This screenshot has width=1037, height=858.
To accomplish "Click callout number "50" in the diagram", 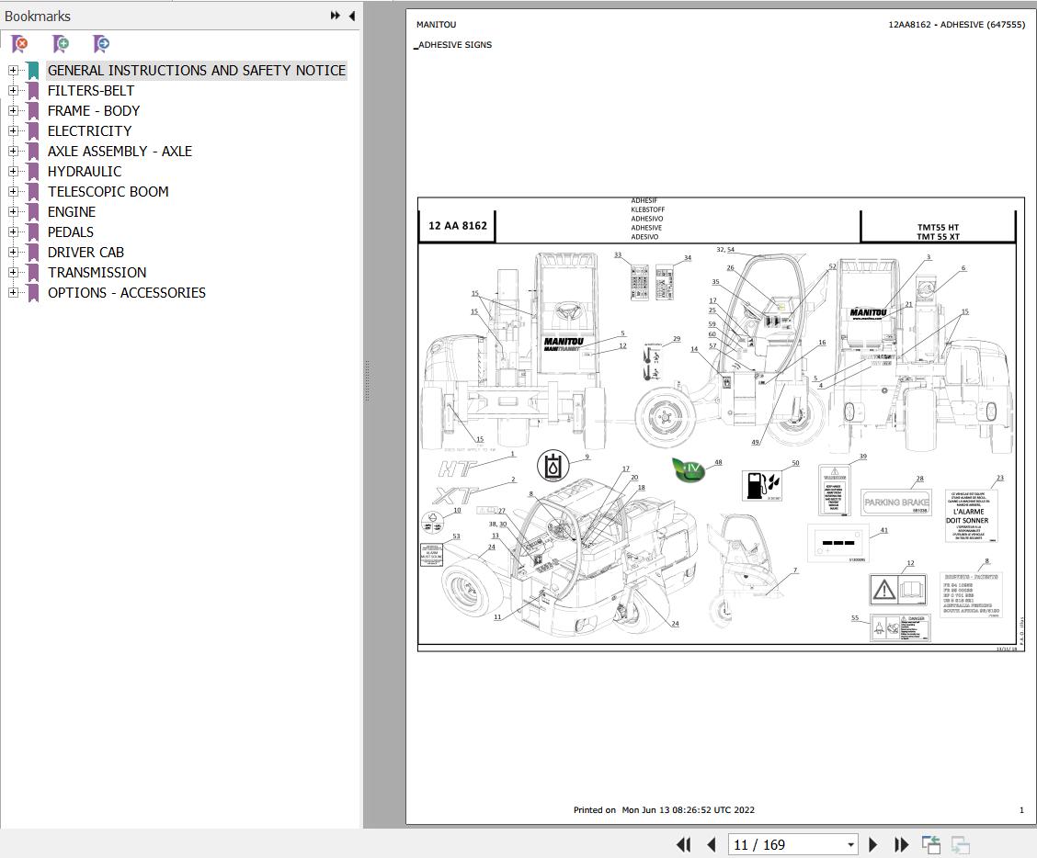I will pos(795,463).
